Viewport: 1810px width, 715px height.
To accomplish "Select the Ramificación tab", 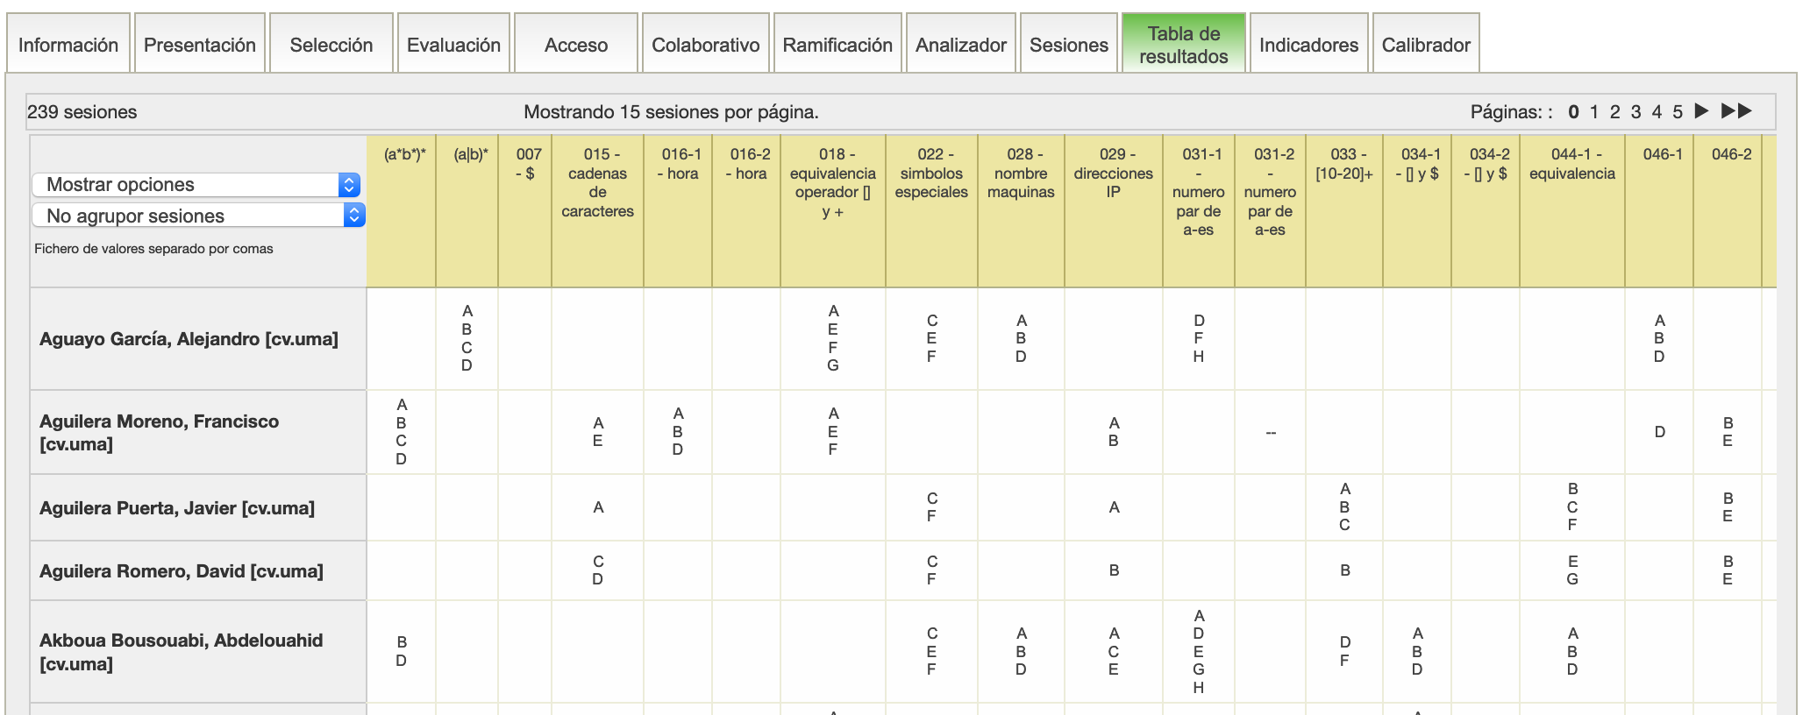I will click(837, 45).
